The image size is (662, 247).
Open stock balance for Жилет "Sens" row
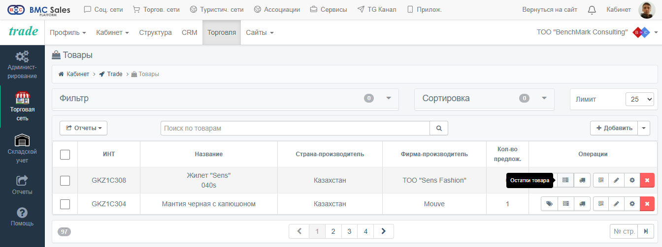(565, 180)
